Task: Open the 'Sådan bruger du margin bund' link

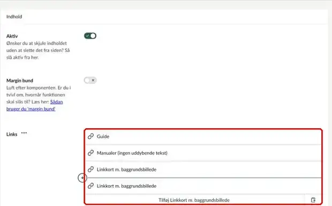Action: 34,105
